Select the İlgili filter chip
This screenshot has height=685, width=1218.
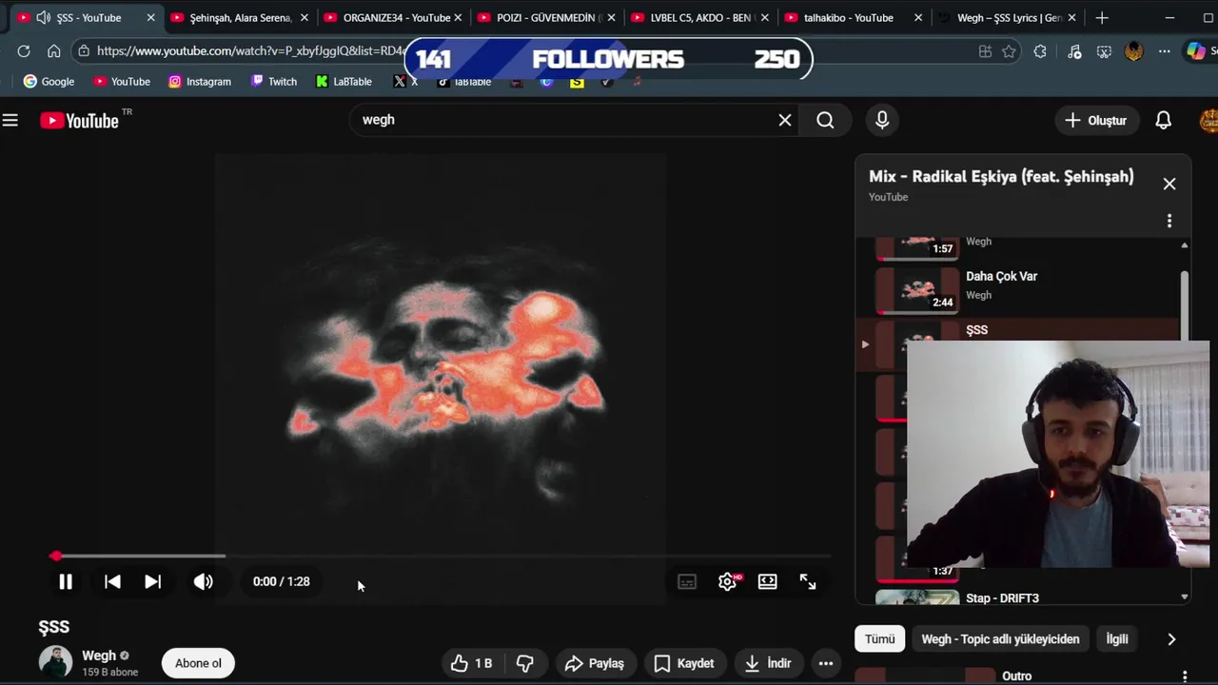(1117, 639)
